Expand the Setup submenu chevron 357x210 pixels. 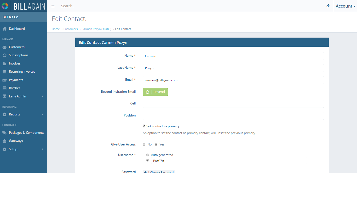point(43,149)
